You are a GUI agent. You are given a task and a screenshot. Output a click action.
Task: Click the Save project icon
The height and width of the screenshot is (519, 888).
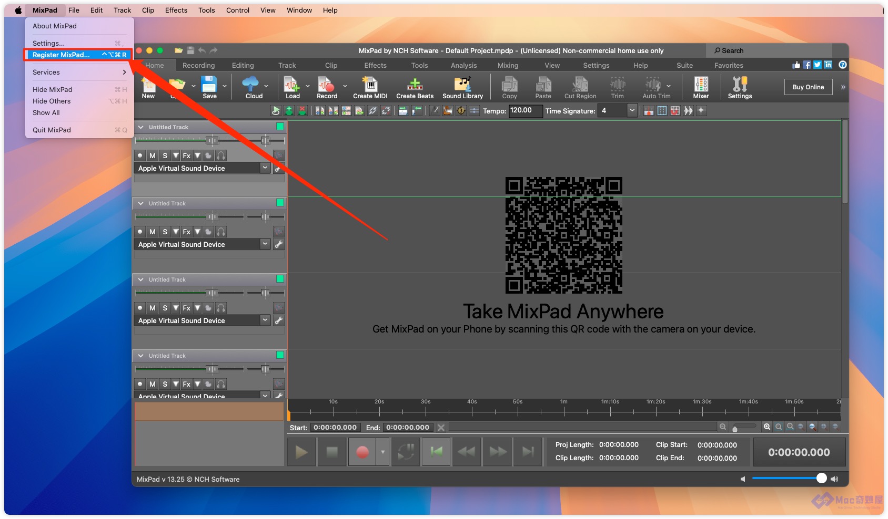(x=209, y=87)
